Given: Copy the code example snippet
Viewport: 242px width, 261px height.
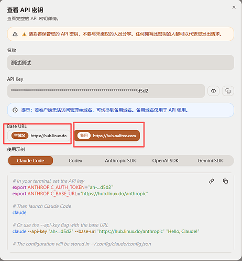Looking at the screenshot, I should pyautogui.click(x=225, y=181).
